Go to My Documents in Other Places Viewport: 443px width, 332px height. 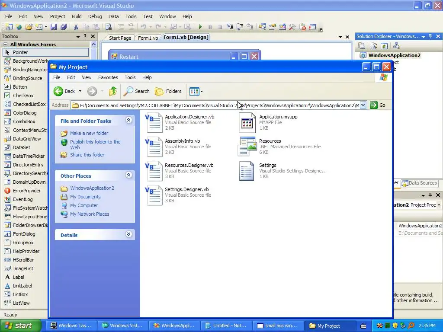pos(85,197)
